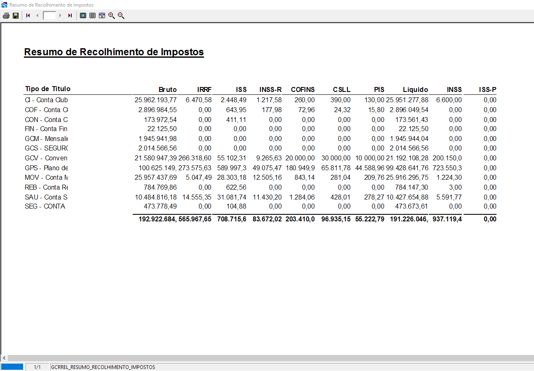Click the PIS total 55.222,79

(370, 219)
